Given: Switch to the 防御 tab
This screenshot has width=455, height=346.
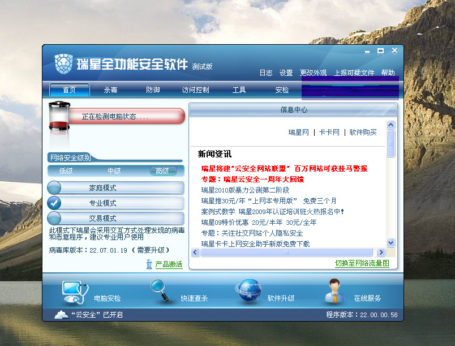Looking at the screenshot, I should point(153,90).
